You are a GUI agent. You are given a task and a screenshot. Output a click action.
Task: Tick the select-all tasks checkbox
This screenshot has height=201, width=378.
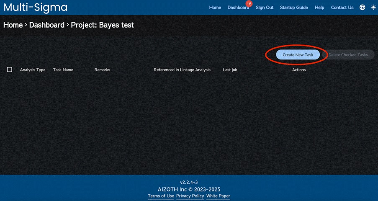pyautogui.click(x=10, y=70)
